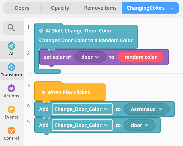Open the Transform blocks category

coord(11,70)
